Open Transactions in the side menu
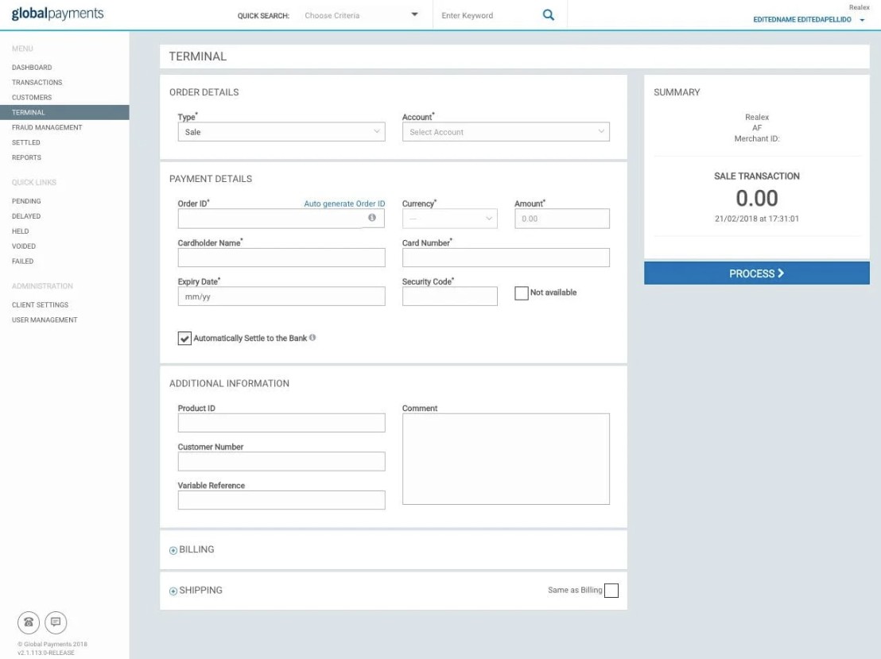The image size is (881, 659). click(37, 83)
